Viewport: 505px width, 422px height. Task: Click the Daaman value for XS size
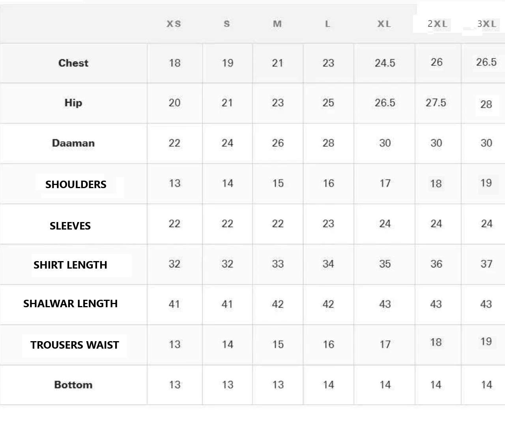point(174,143)
